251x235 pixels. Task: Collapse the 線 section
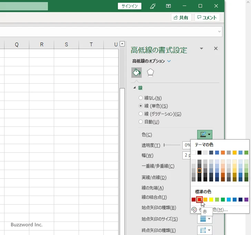tap(134, 87)
